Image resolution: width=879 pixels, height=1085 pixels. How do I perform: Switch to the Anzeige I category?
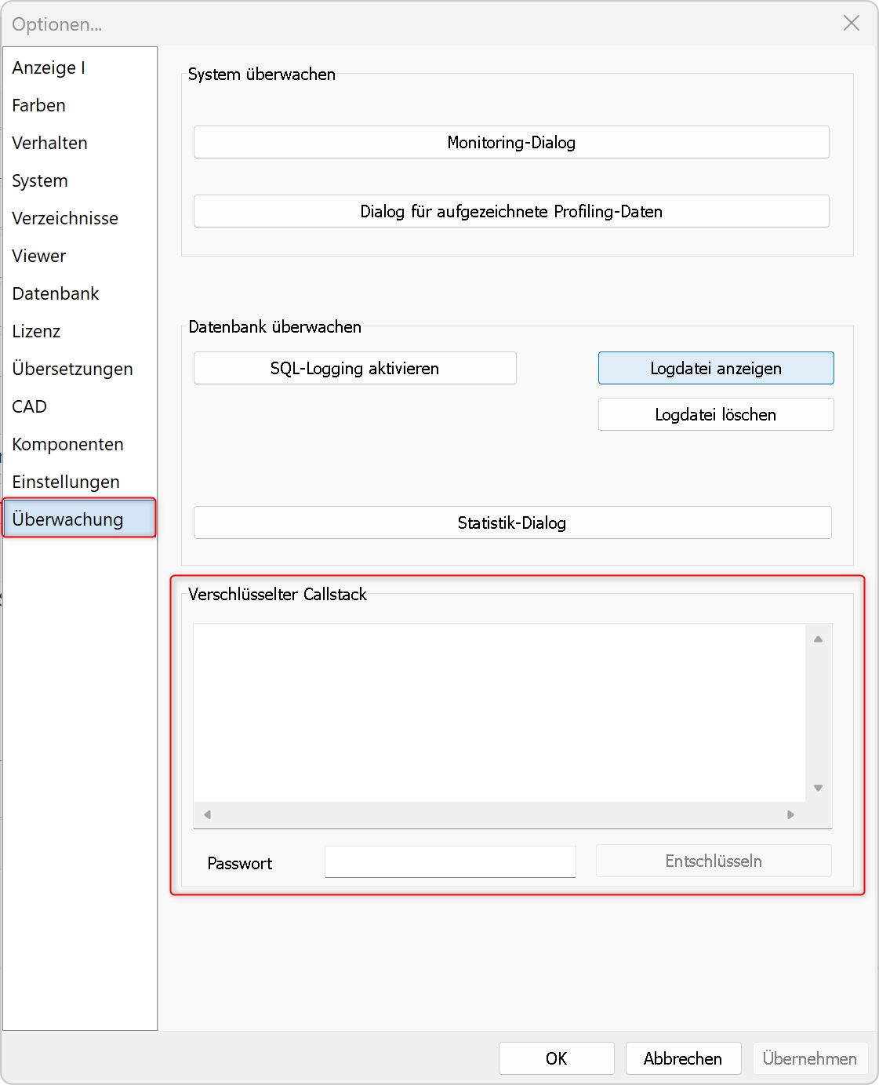pyautogui.click(x=49, y=67)
